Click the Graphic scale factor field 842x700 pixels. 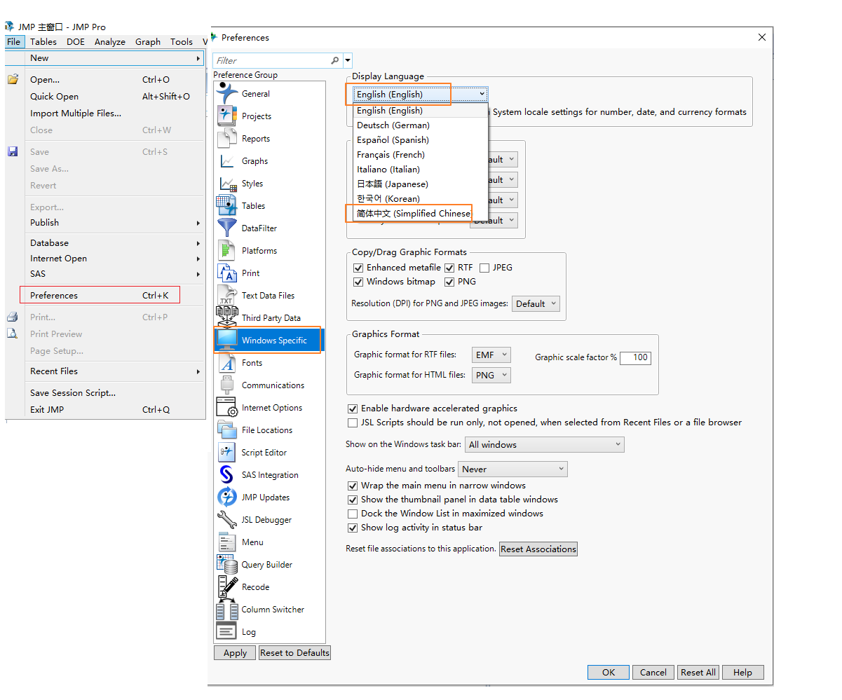(636, 357)
